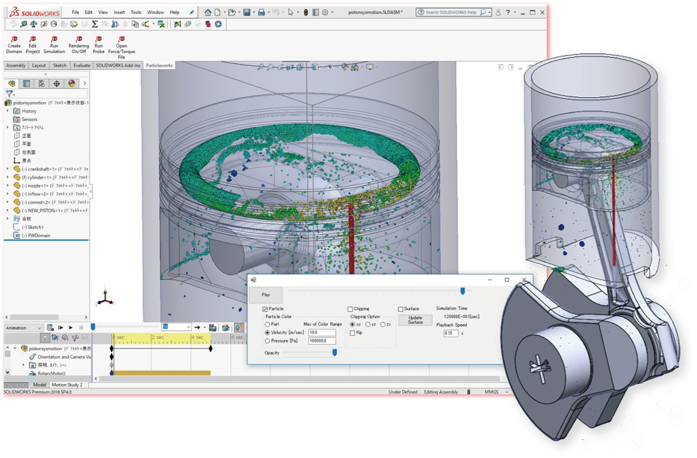Select the Pressure [Pa] radio button
This screenshot has width=697, height=458.
click(x=268, y=339)
